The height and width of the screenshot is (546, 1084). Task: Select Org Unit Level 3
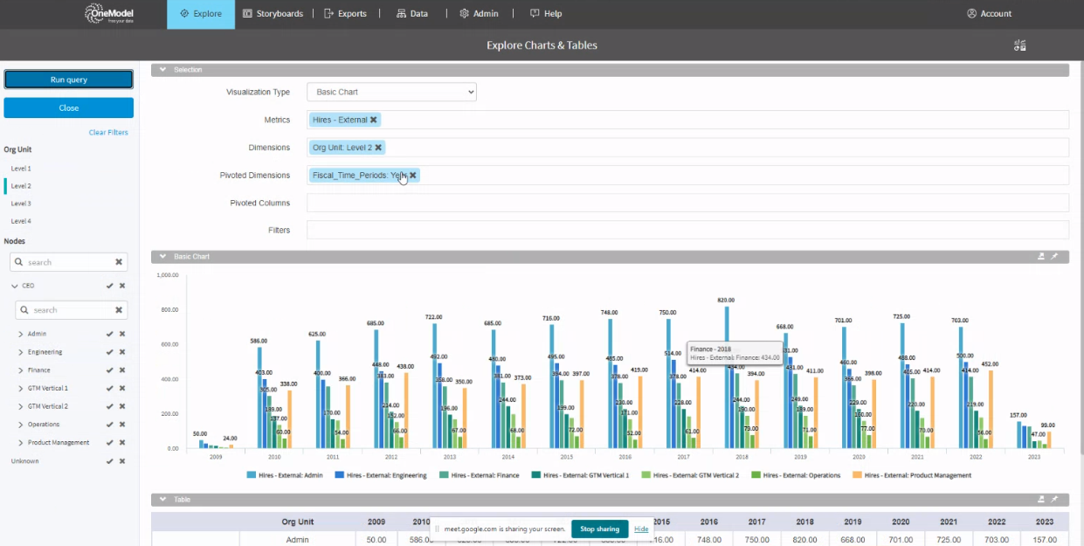click(21, 204)
